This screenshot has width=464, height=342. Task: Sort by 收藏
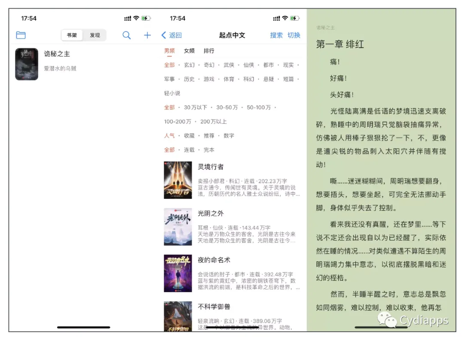click(x=189, y=135)
